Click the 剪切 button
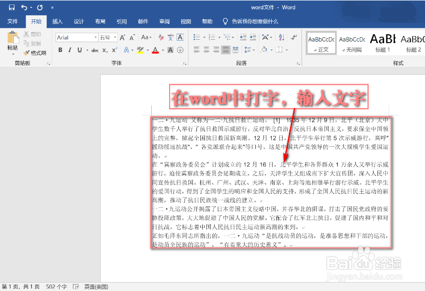 coord(32,34)
